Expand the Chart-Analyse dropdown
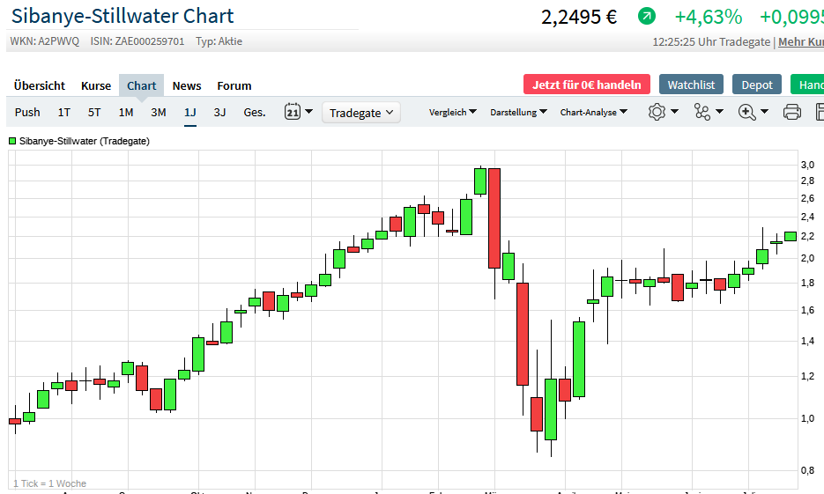 click(594, 112)
